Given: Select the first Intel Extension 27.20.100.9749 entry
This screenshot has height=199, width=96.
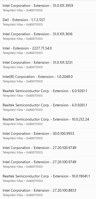Looking at the screenshot, I should (x=48, y=150).
